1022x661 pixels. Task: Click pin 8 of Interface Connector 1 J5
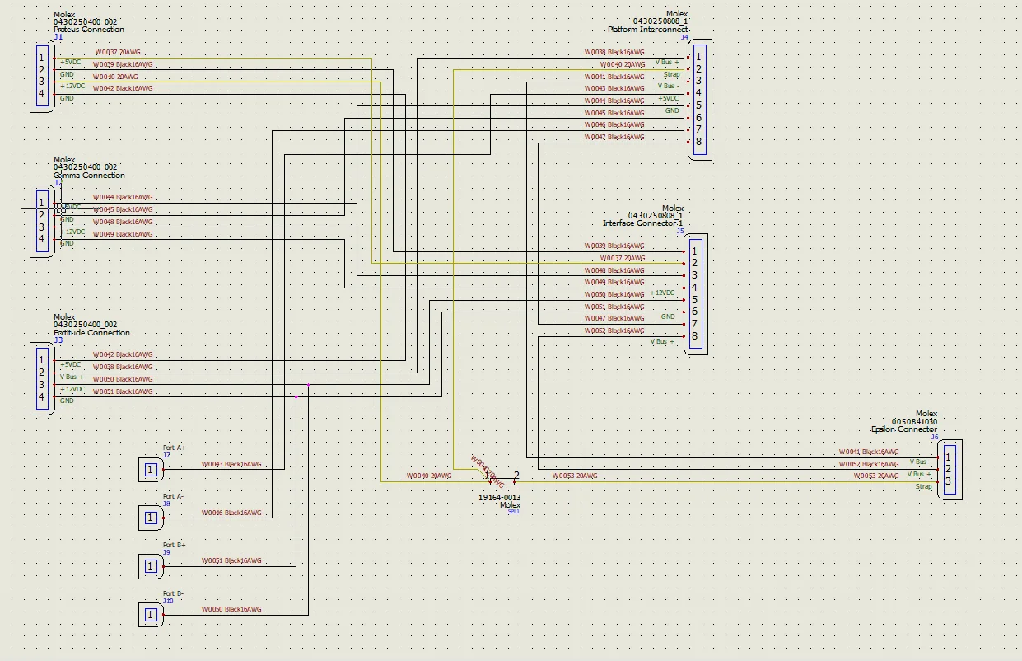(x=694, y=336)
